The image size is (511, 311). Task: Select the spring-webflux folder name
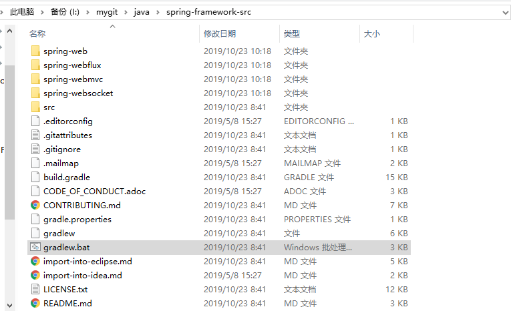(x=72, y=65)
